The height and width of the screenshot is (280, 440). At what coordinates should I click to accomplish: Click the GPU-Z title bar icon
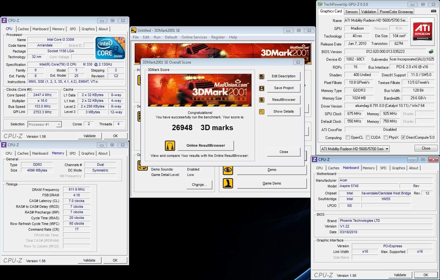(320, 4)
